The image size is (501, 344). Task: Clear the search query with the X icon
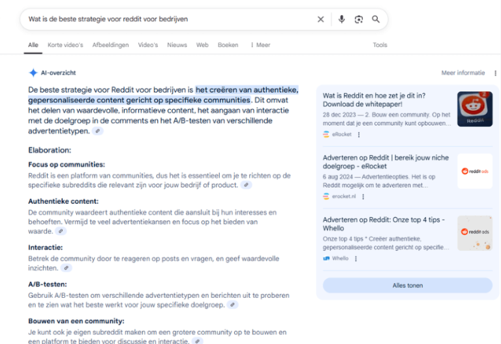click(320, 20)
